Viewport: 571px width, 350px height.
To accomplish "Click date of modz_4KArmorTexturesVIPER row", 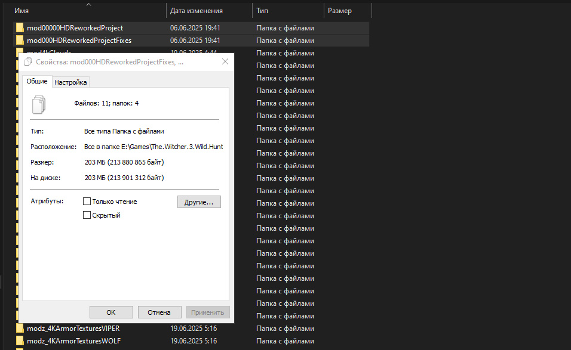I will click(194, 329).
